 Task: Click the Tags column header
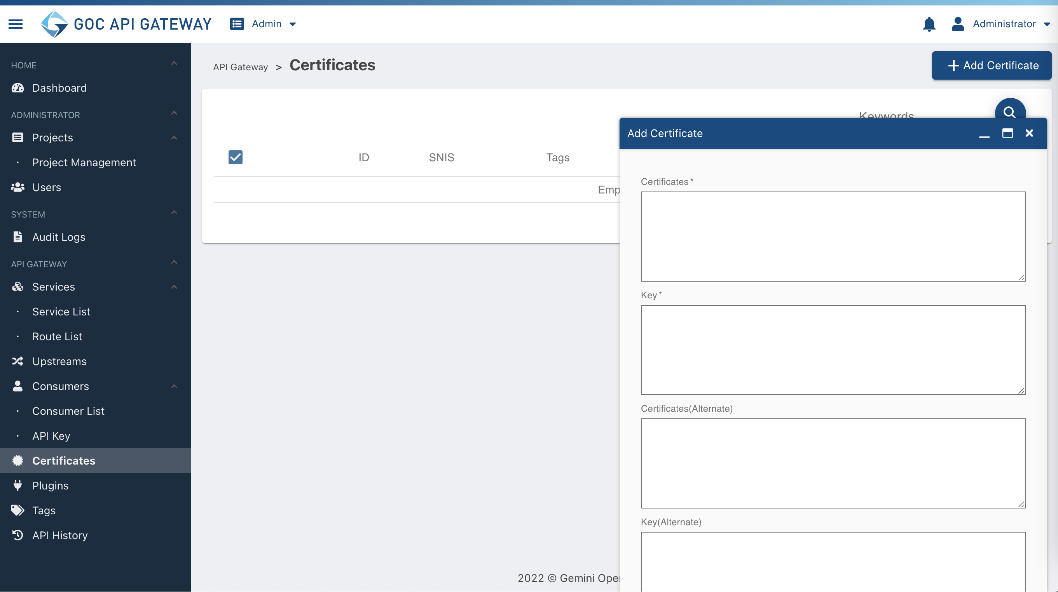coord(558,158)
